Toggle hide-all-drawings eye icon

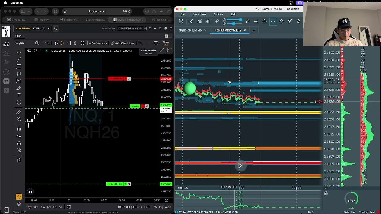pos(19,150)
